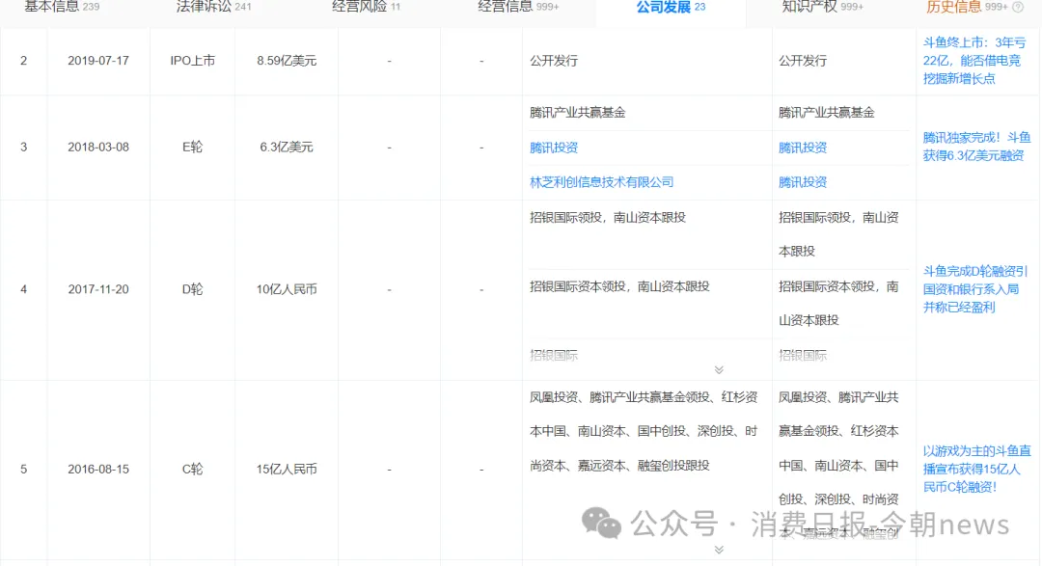The width and height of the screenshot is (1042, 566).
Task: Click the IPO上市 round cell
Action: [193, 61]
